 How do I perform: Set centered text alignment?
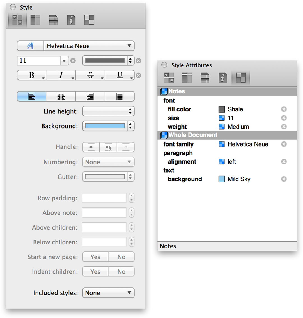click(x=61, y=96)
